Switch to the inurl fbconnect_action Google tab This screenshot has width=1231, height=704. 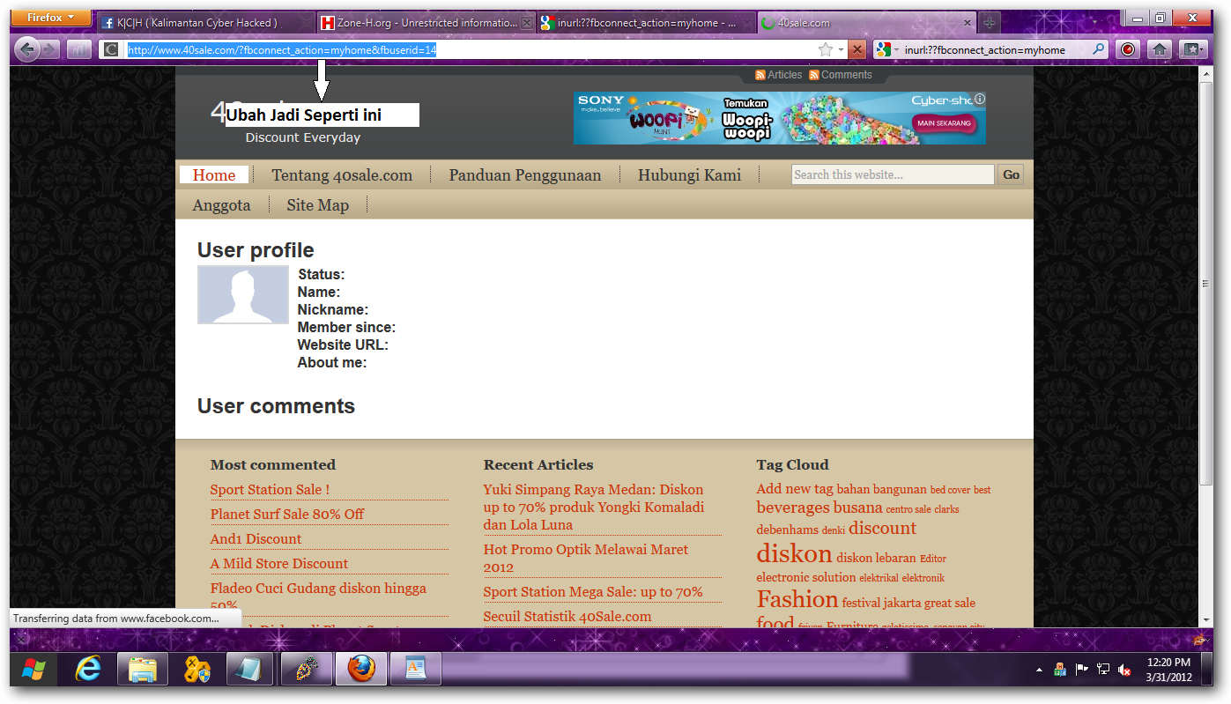[x=645, y=23]
